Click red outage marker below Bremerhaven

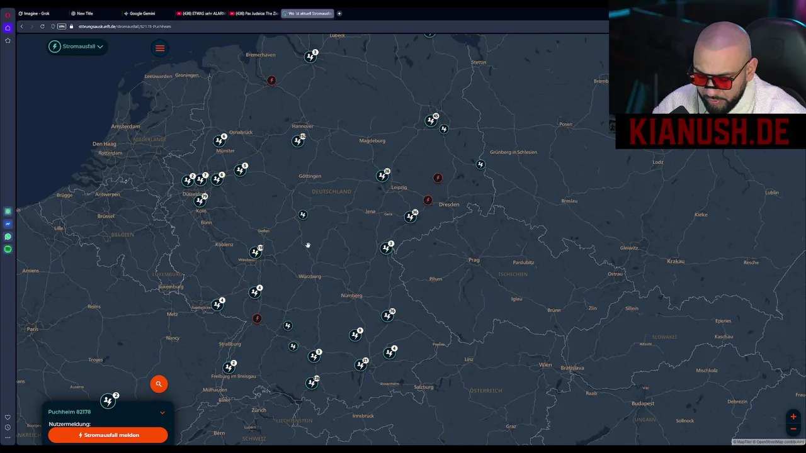click(271, 81)
